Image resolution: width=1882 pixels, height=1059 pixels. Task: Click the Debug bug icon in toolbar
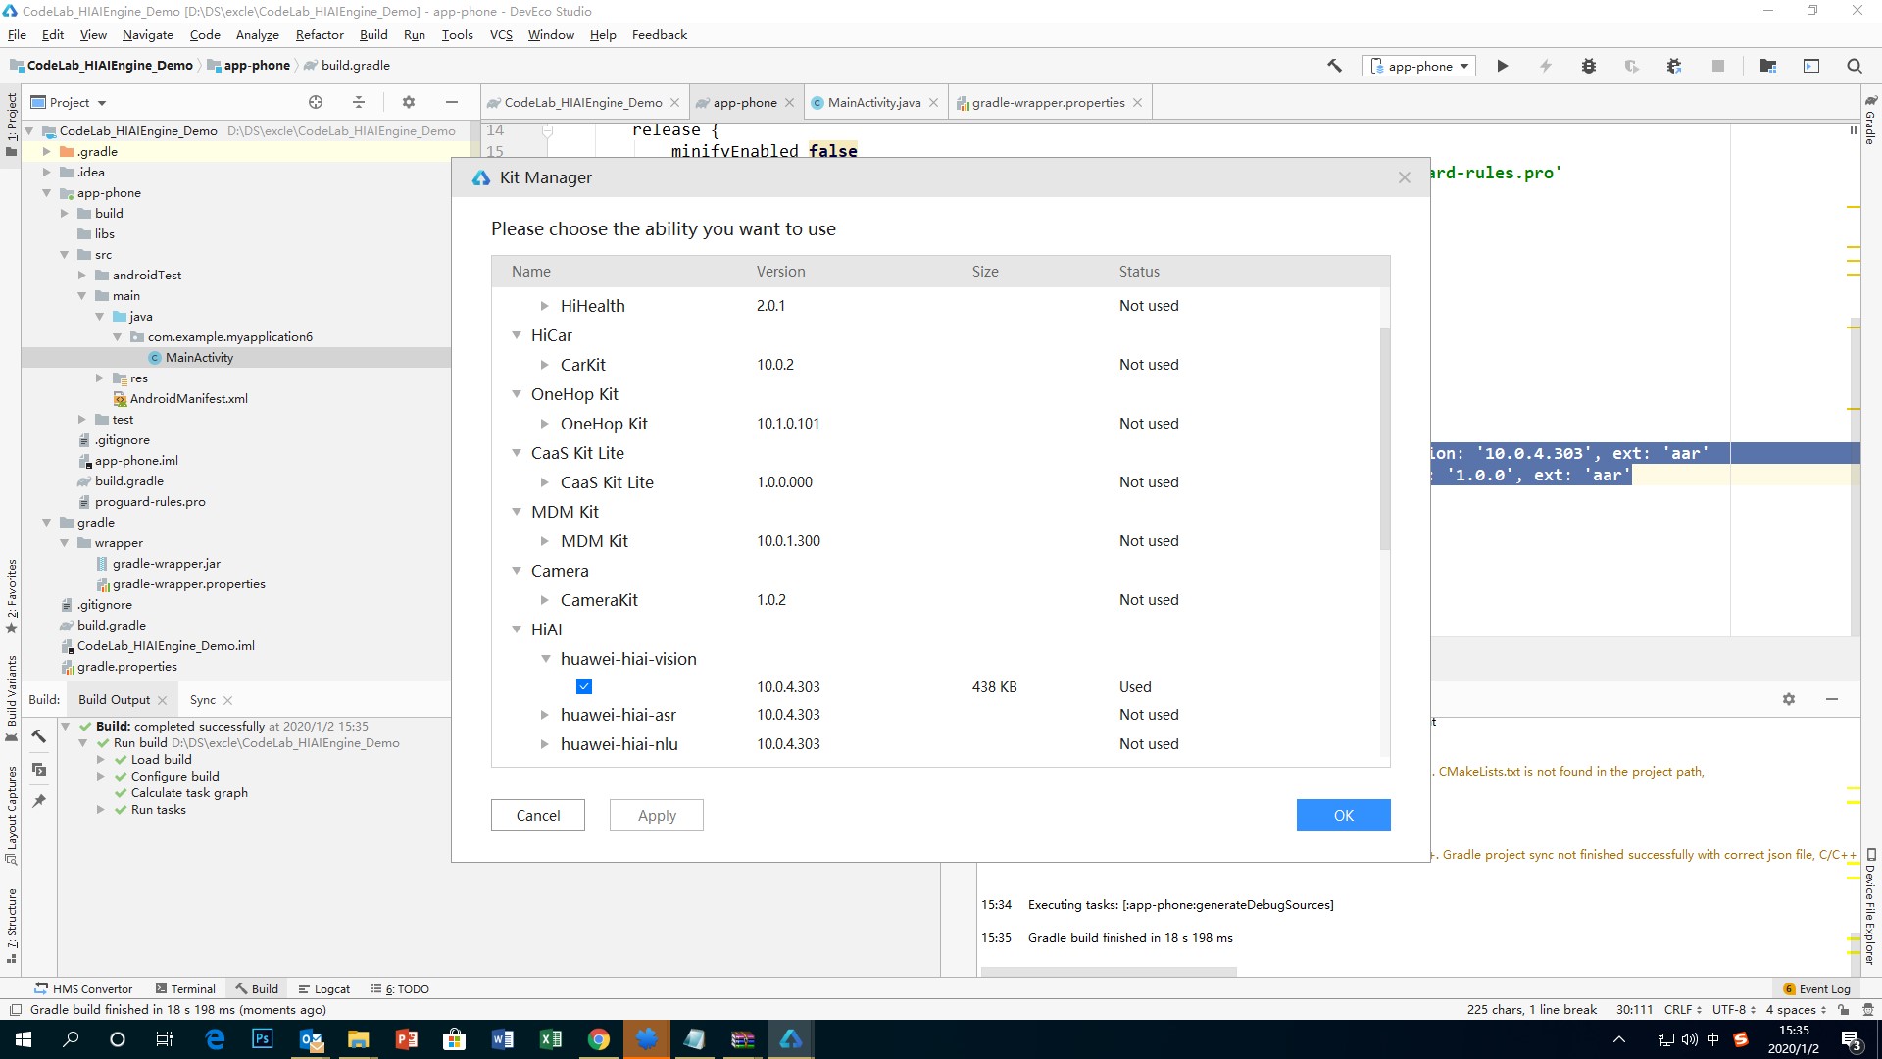coord(1588,66)
